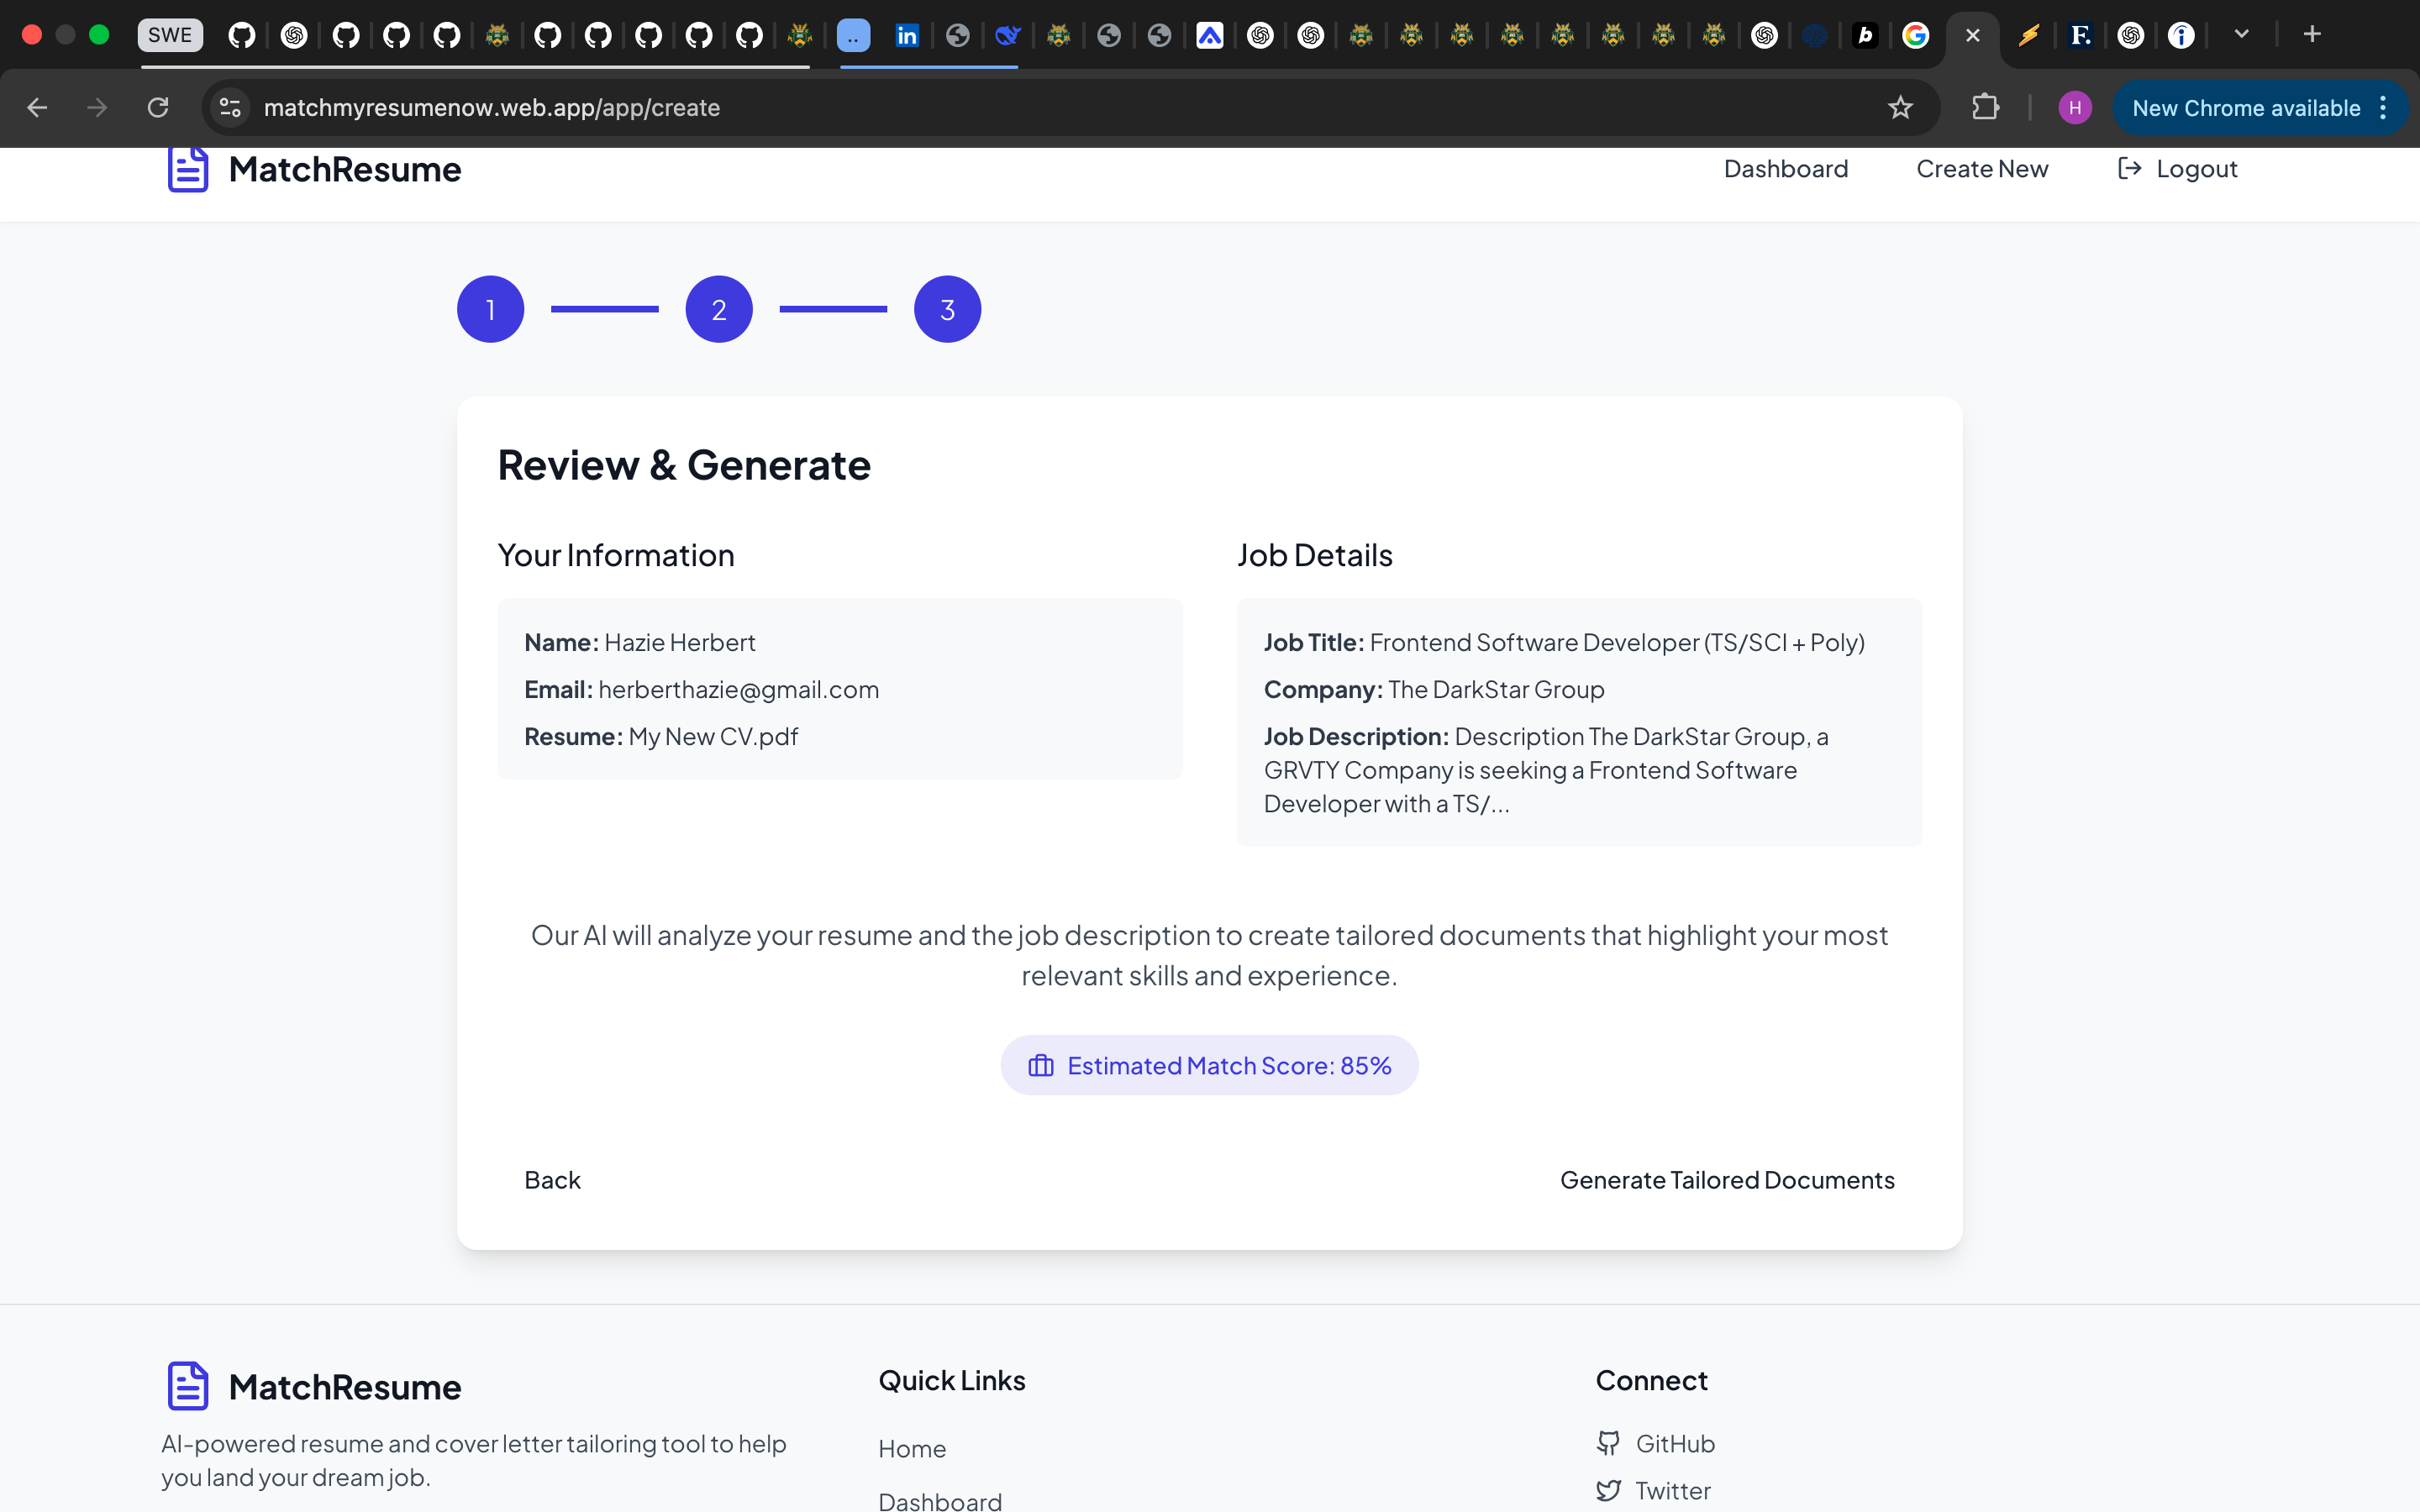This screenshot has width=2420, height=1512.
Task: Jump to step 1 circle
Action: click(x=490, y=310)
